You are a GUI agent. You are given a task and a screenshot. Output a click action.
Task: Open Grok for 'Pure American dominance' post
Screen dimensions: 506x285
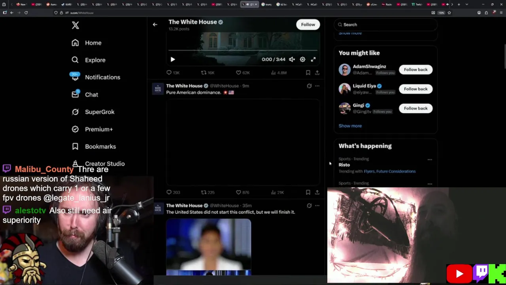pos(309,86)
